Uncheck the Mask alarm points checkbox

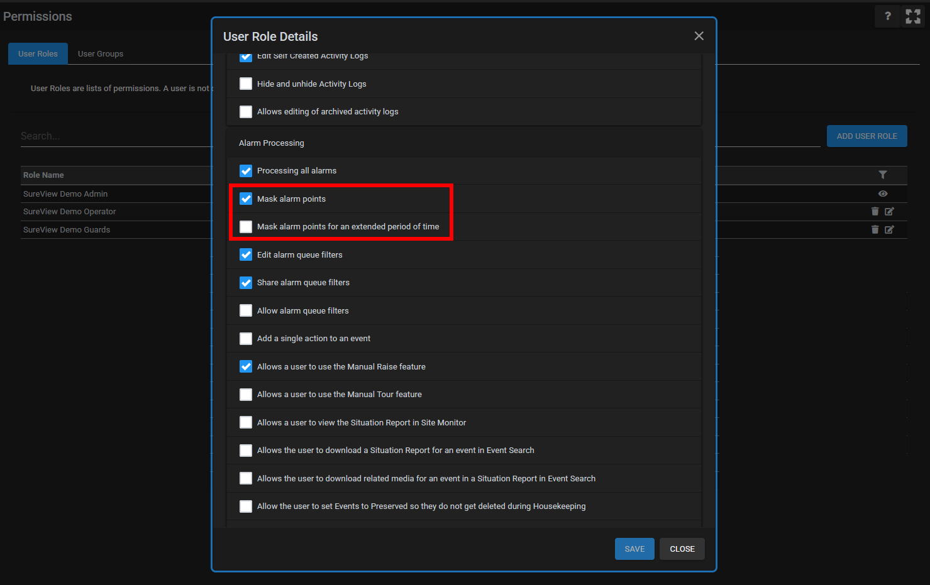click(246, 199)
